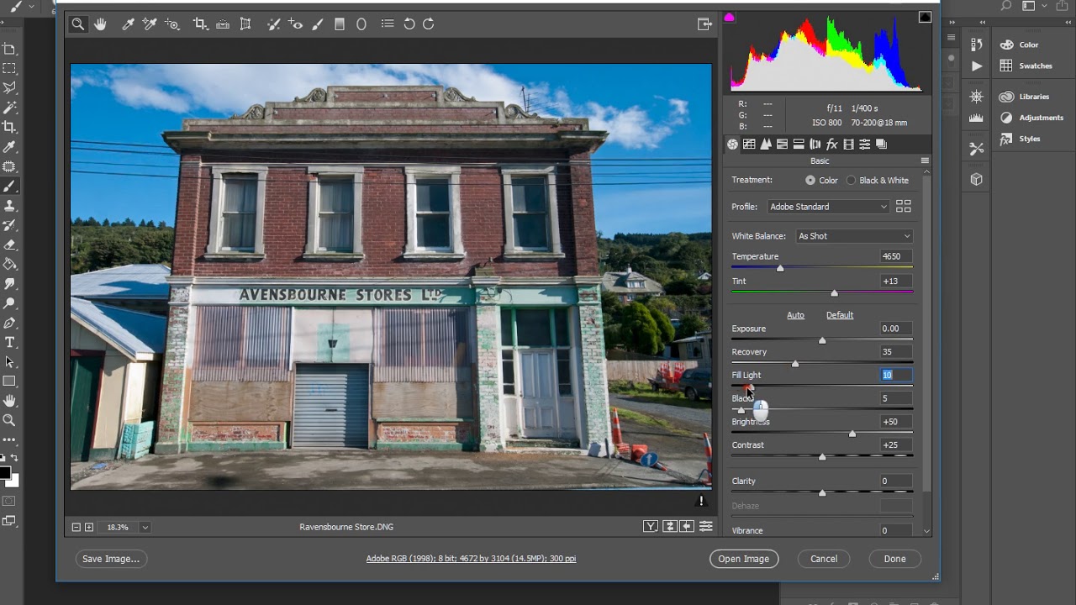Screen dimensions: 1076x605
Task: Toggle highlight clipping warning on histogram
Action: point(925,17)
